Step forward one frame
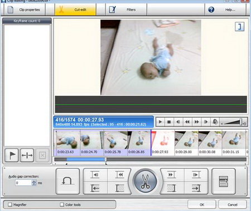 [206, 122]
